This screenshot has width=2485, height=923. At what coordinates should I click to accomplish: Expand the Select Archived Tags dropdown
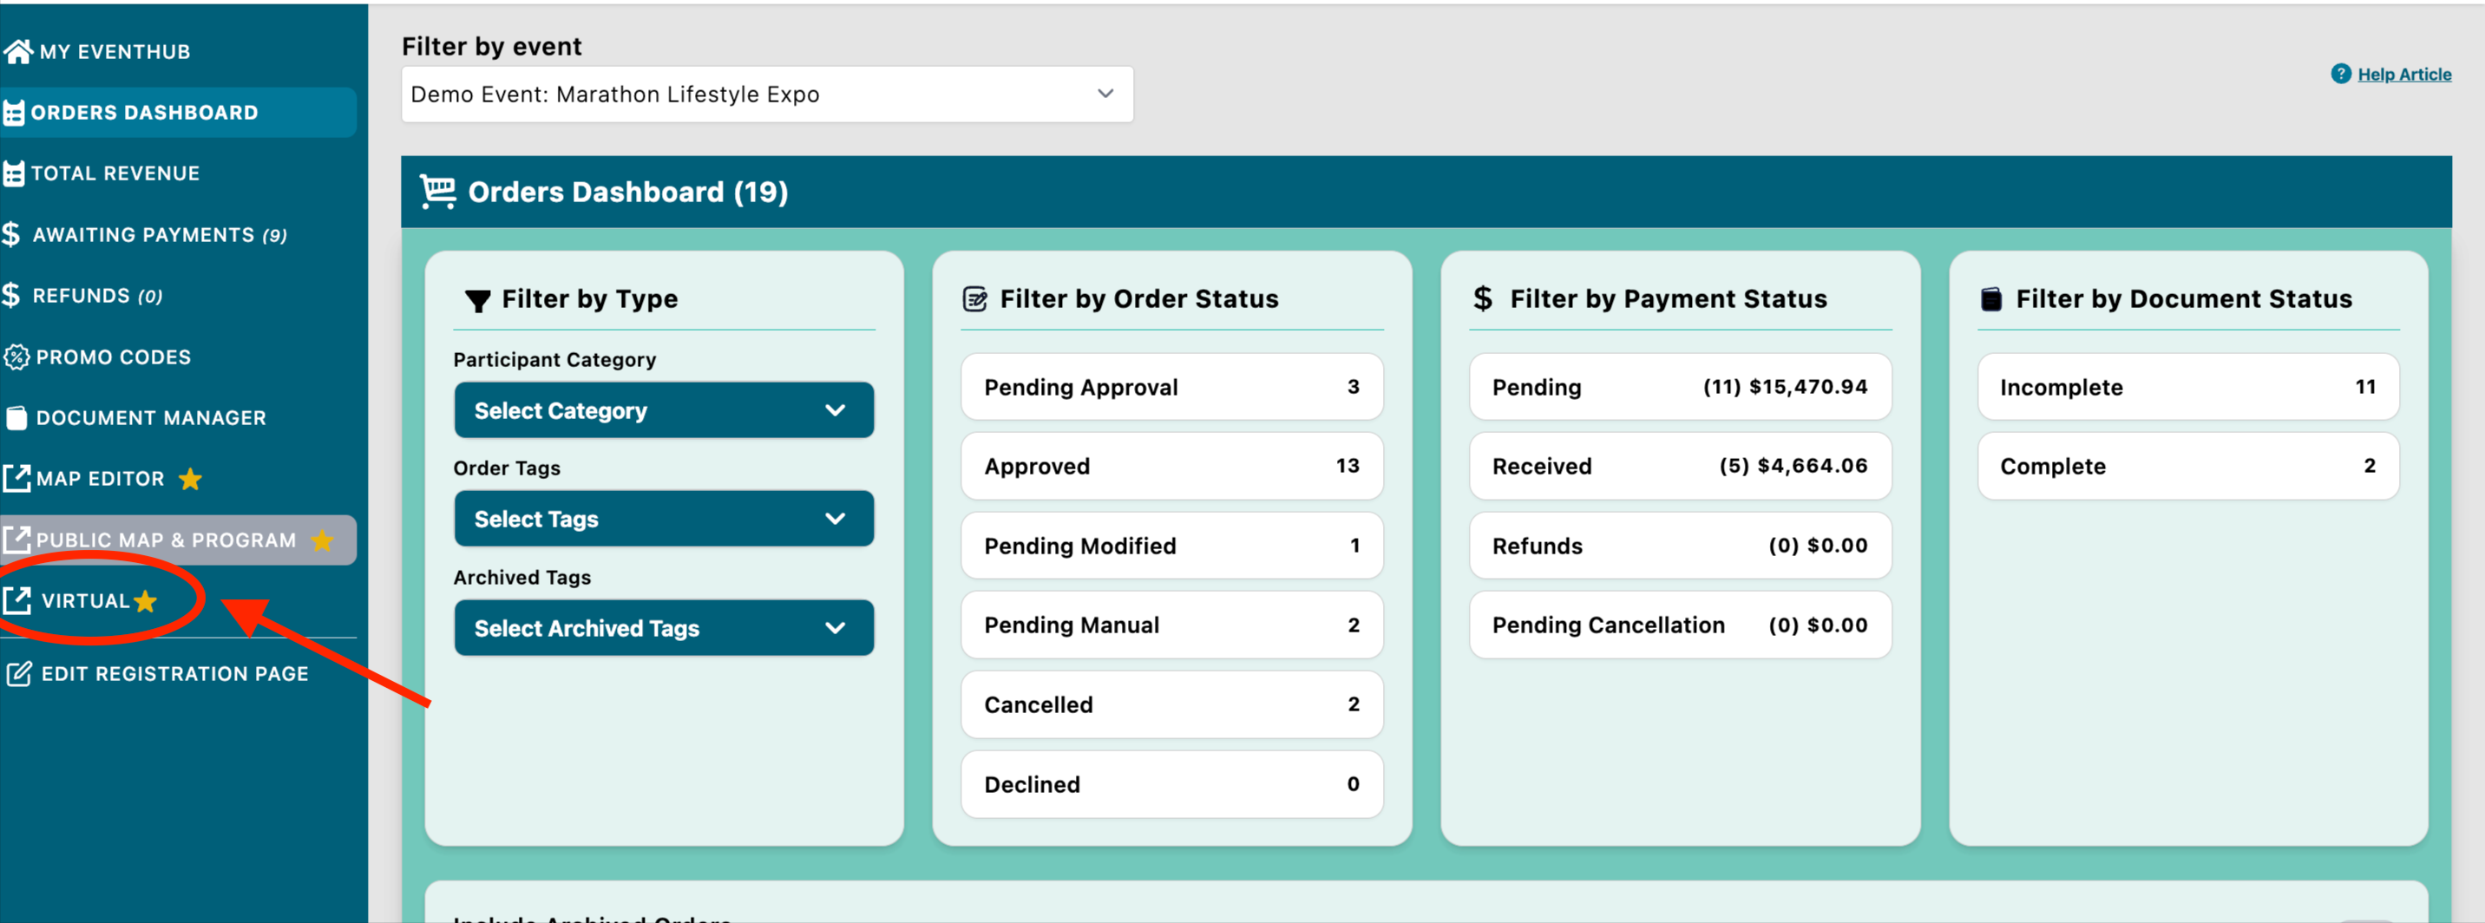[x=664, y=628]
